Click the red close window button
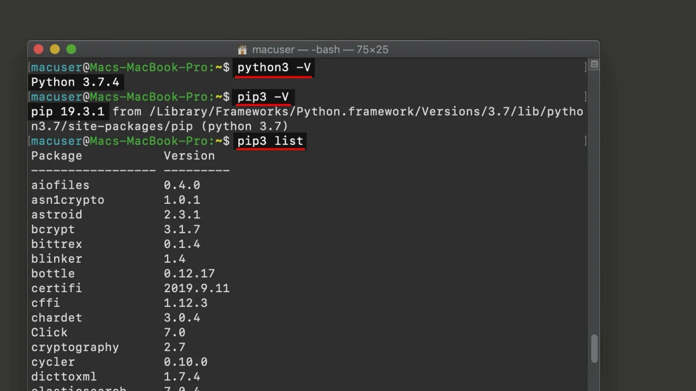Viewport: 696px width, 391px height. (39, 49)
